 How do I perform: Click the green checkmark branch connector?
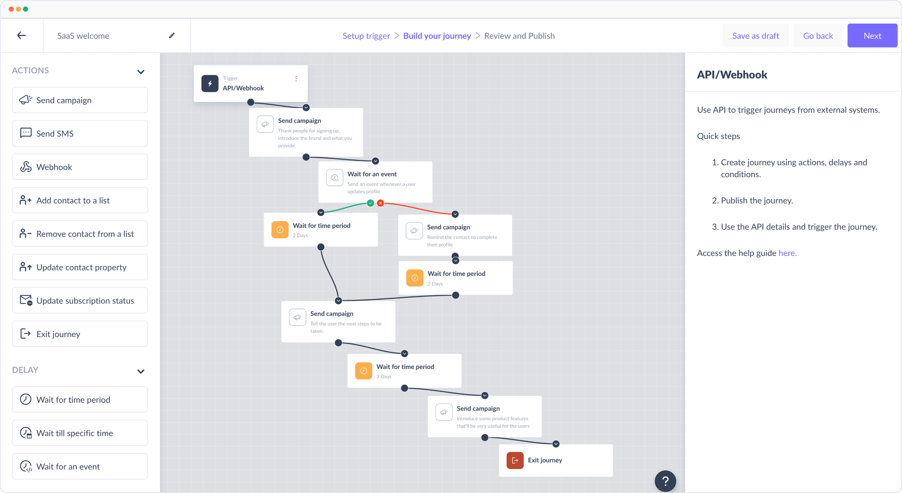pos(370,203)
